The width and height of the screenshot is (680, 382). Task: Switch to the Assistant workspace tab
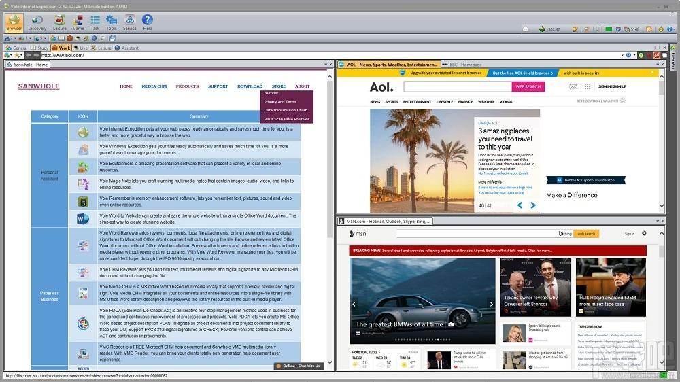click(126, 48)
